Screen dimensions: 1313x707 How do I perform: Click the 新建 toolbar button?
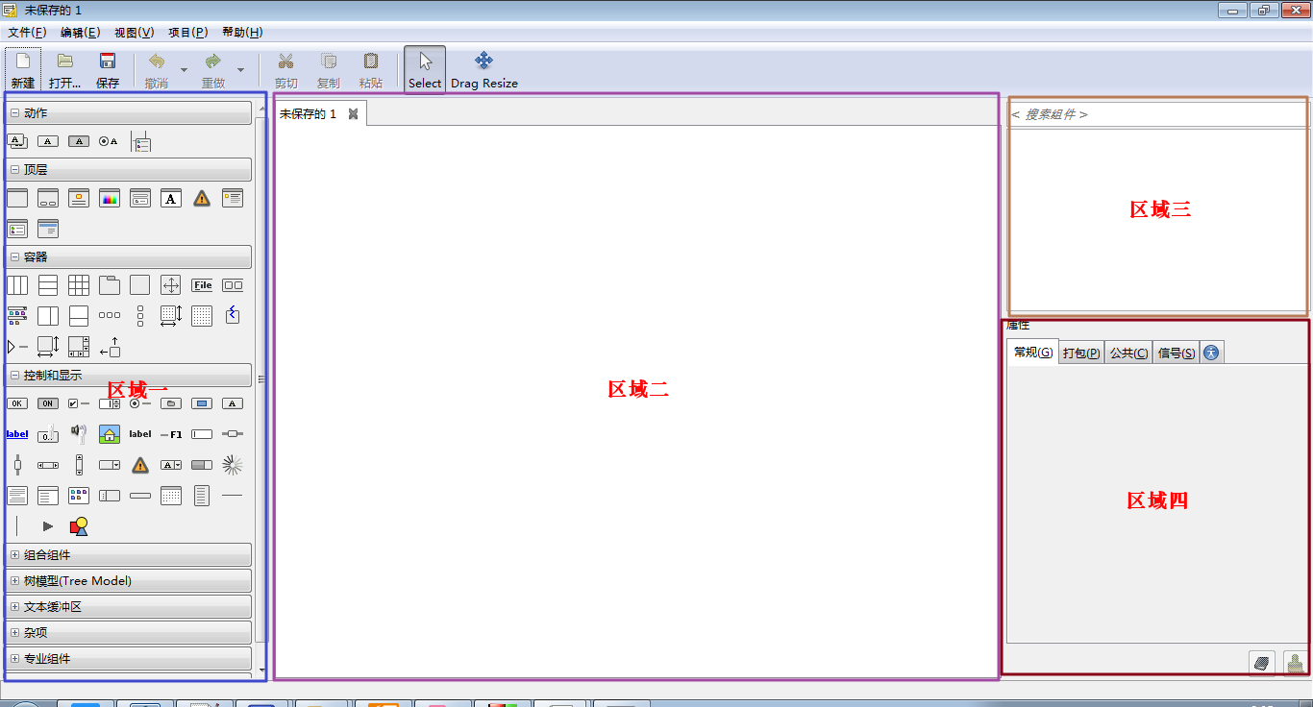pyautogui.click(x=23, y=70)
